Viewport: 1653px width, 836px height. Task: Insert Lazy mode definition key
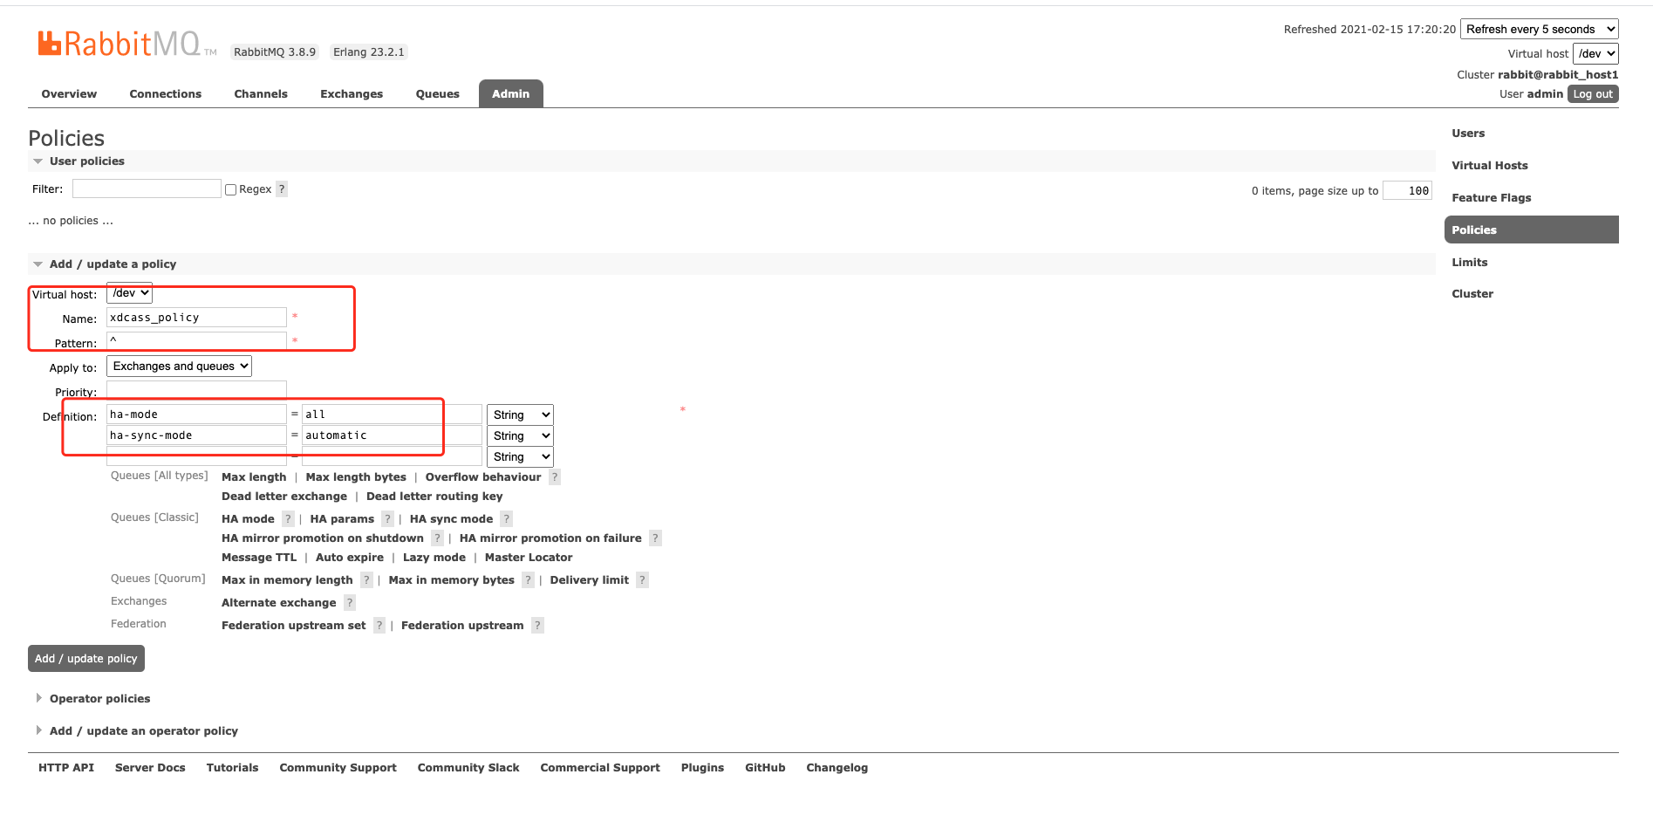(x=434, y=558)
